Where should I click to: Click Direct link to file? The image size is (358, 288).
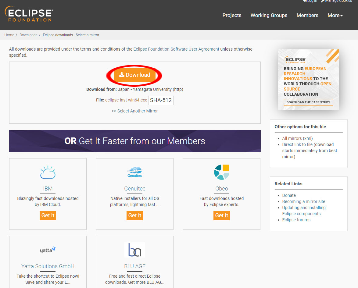[297, 144]
